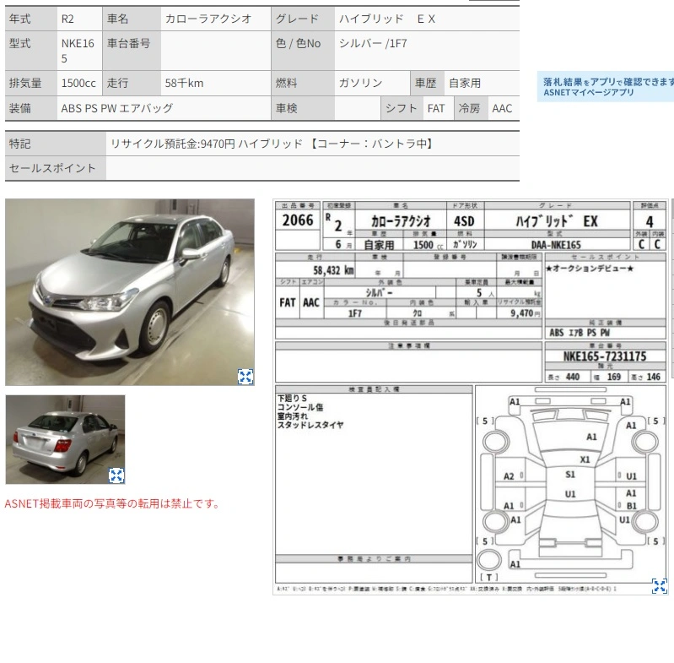This screenshot has width=674, height=663.
Task: Click the B1 mark on damage diagram
Action: coord(631,506)
